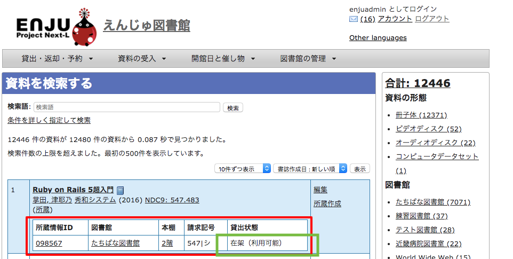Open the えんじゅ図書館 site title link
The width and height of the screenshot is (513, 259).
coord(147,26)
